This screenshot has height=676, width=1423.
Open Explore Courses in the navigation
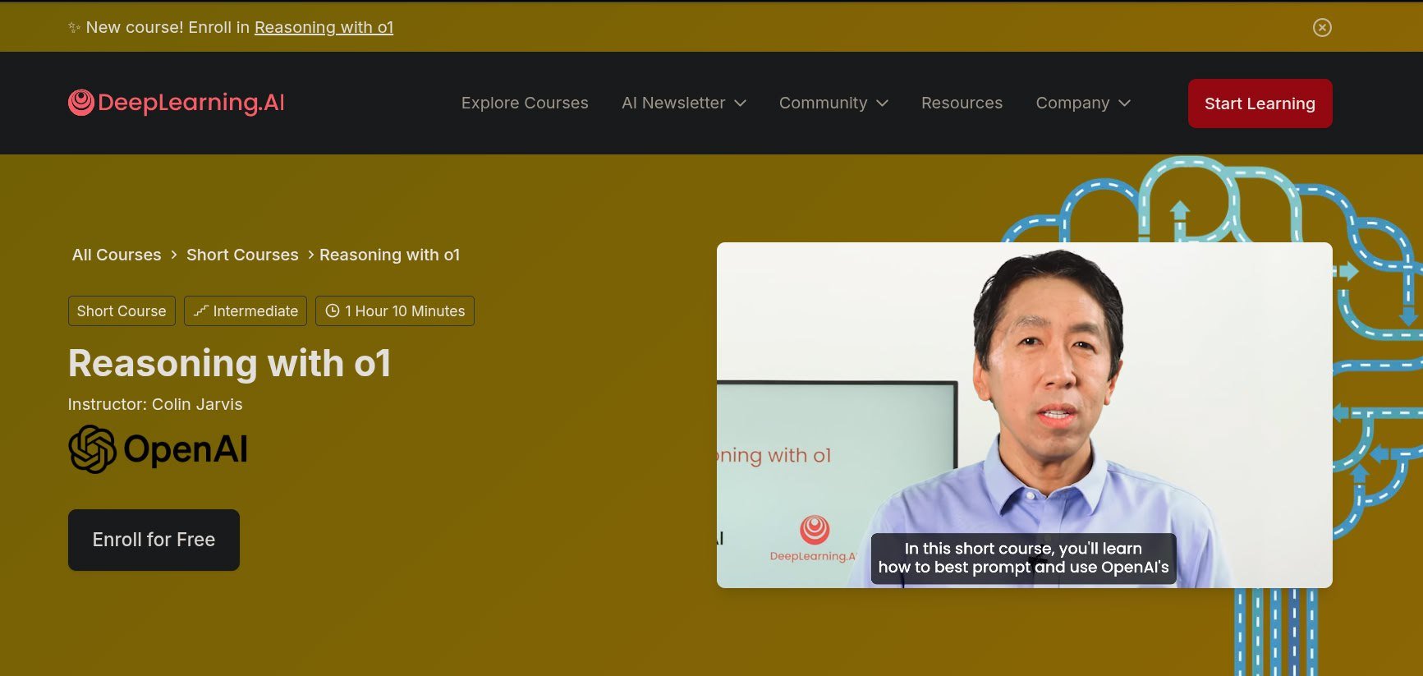point(525,103)
